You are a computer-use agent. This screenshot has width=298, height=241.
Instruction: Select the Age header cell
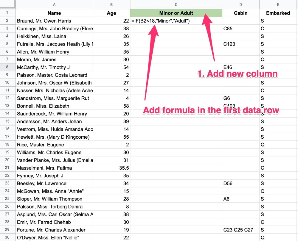pyautogui.click(x=111, y=13)
